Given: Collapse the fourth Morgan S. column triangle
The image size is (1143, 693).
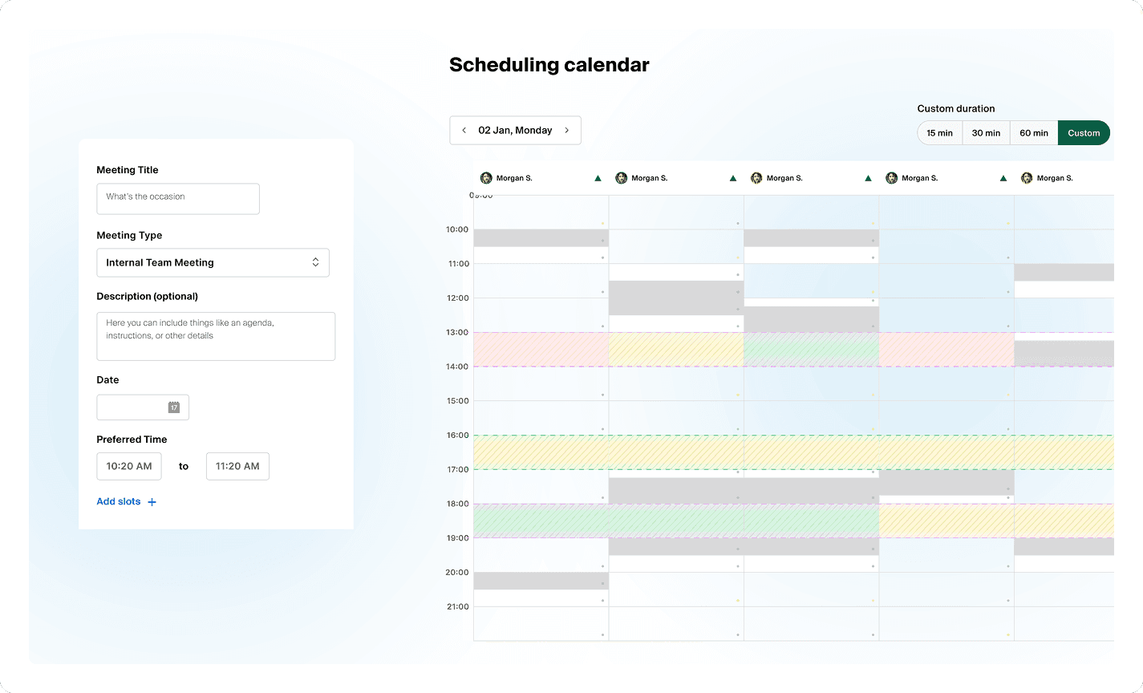Looking at the screenshot, I should point(1003,177).
